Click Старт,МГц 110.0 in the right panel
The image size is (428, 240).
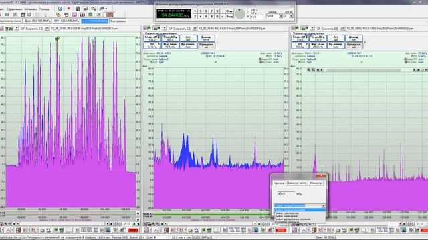click(x=300, y=38)
